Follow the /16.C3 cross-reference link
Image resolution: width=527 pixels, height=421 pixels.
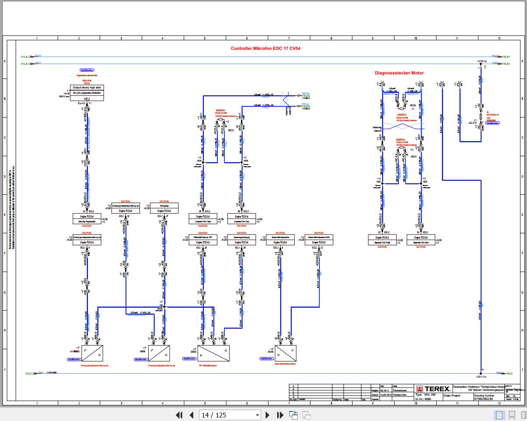306,95
